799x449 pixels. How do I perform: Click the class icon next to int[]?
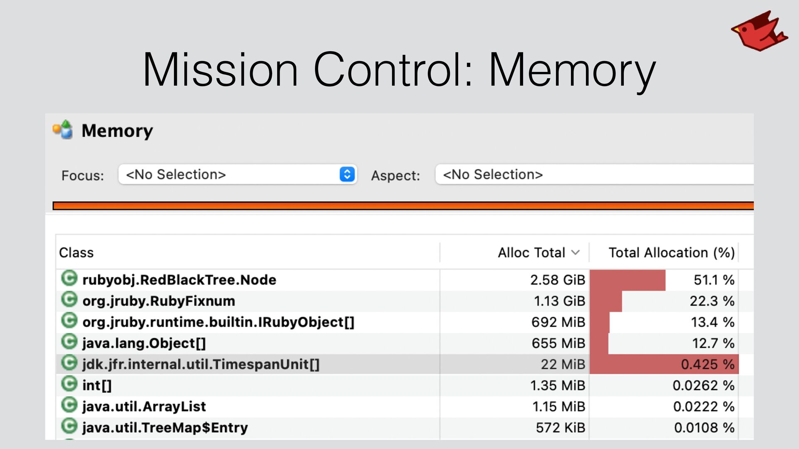(69, 384)
